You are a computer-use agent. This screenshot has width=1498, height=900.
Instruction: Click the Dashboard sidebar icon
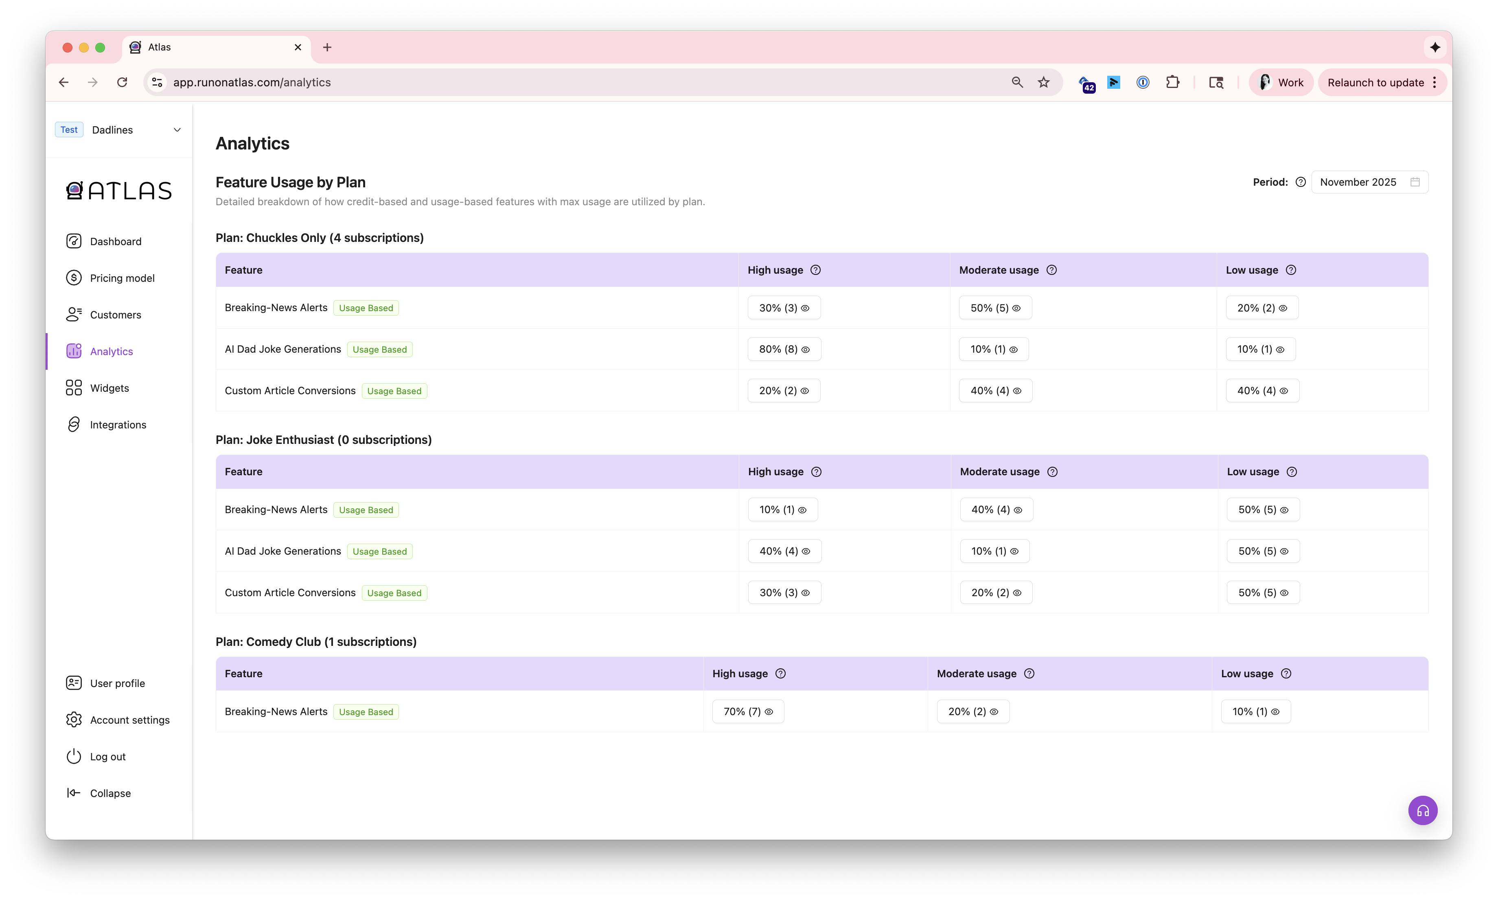[x=73, y=241]
